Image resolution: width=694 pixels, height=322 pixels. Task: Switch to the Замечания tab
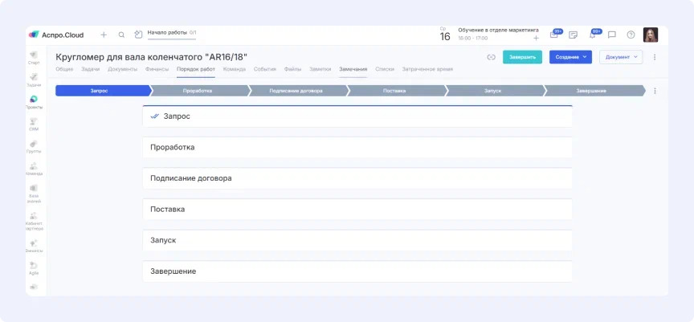point(353,69)
